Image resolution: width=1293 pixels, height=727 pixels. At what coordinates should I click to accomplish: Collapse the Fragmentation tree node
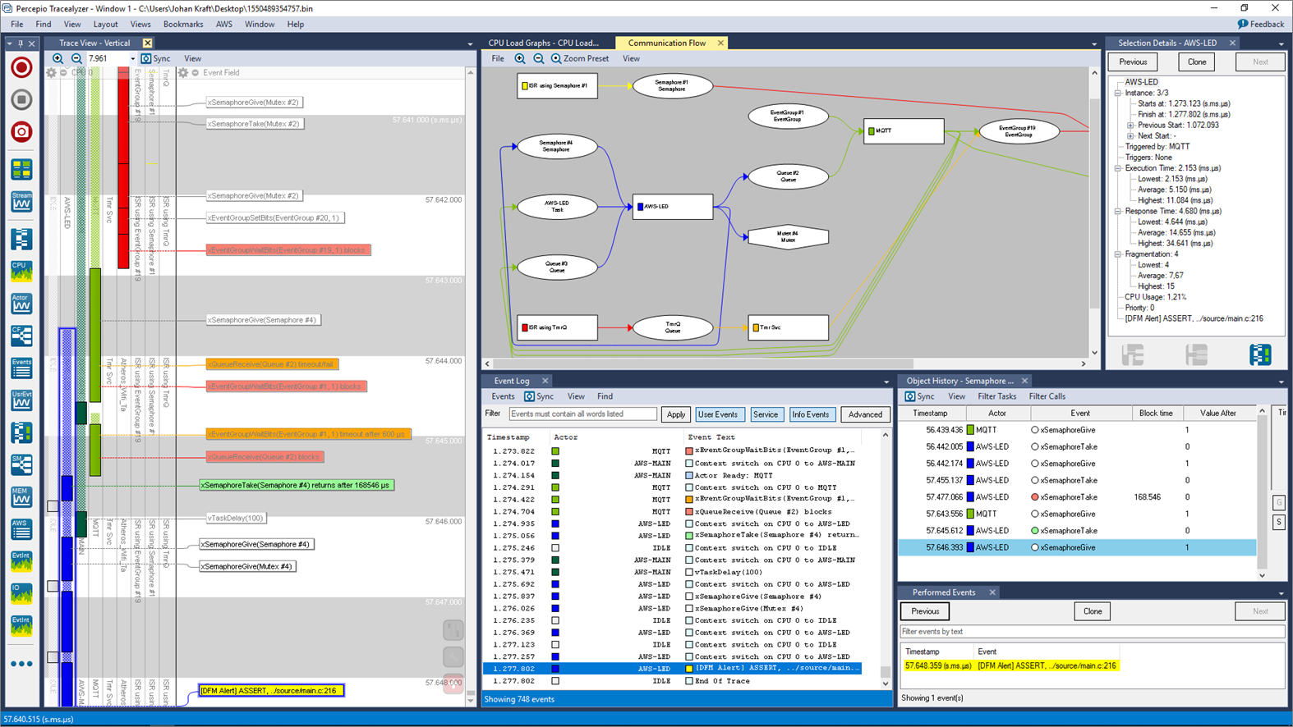pyautogui.click(x=1118, y=254)
